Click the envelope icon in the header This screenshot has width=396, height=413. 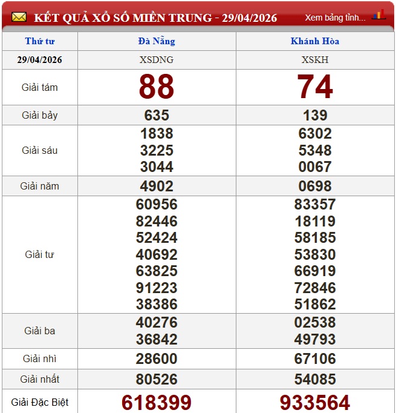tap(18, 18)
